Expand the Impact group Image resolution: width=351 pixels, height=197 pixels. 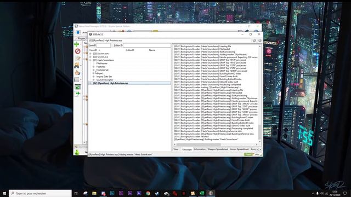coord(94,73)
